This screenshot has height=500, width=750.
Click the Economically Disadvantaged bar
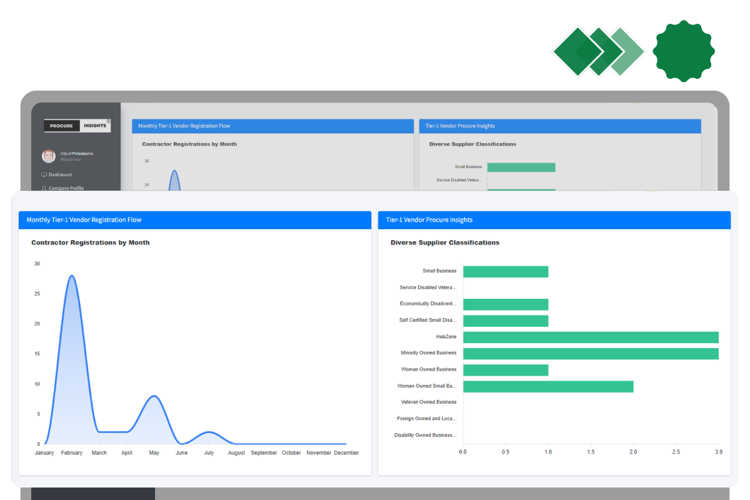click(x=506, y=304)
